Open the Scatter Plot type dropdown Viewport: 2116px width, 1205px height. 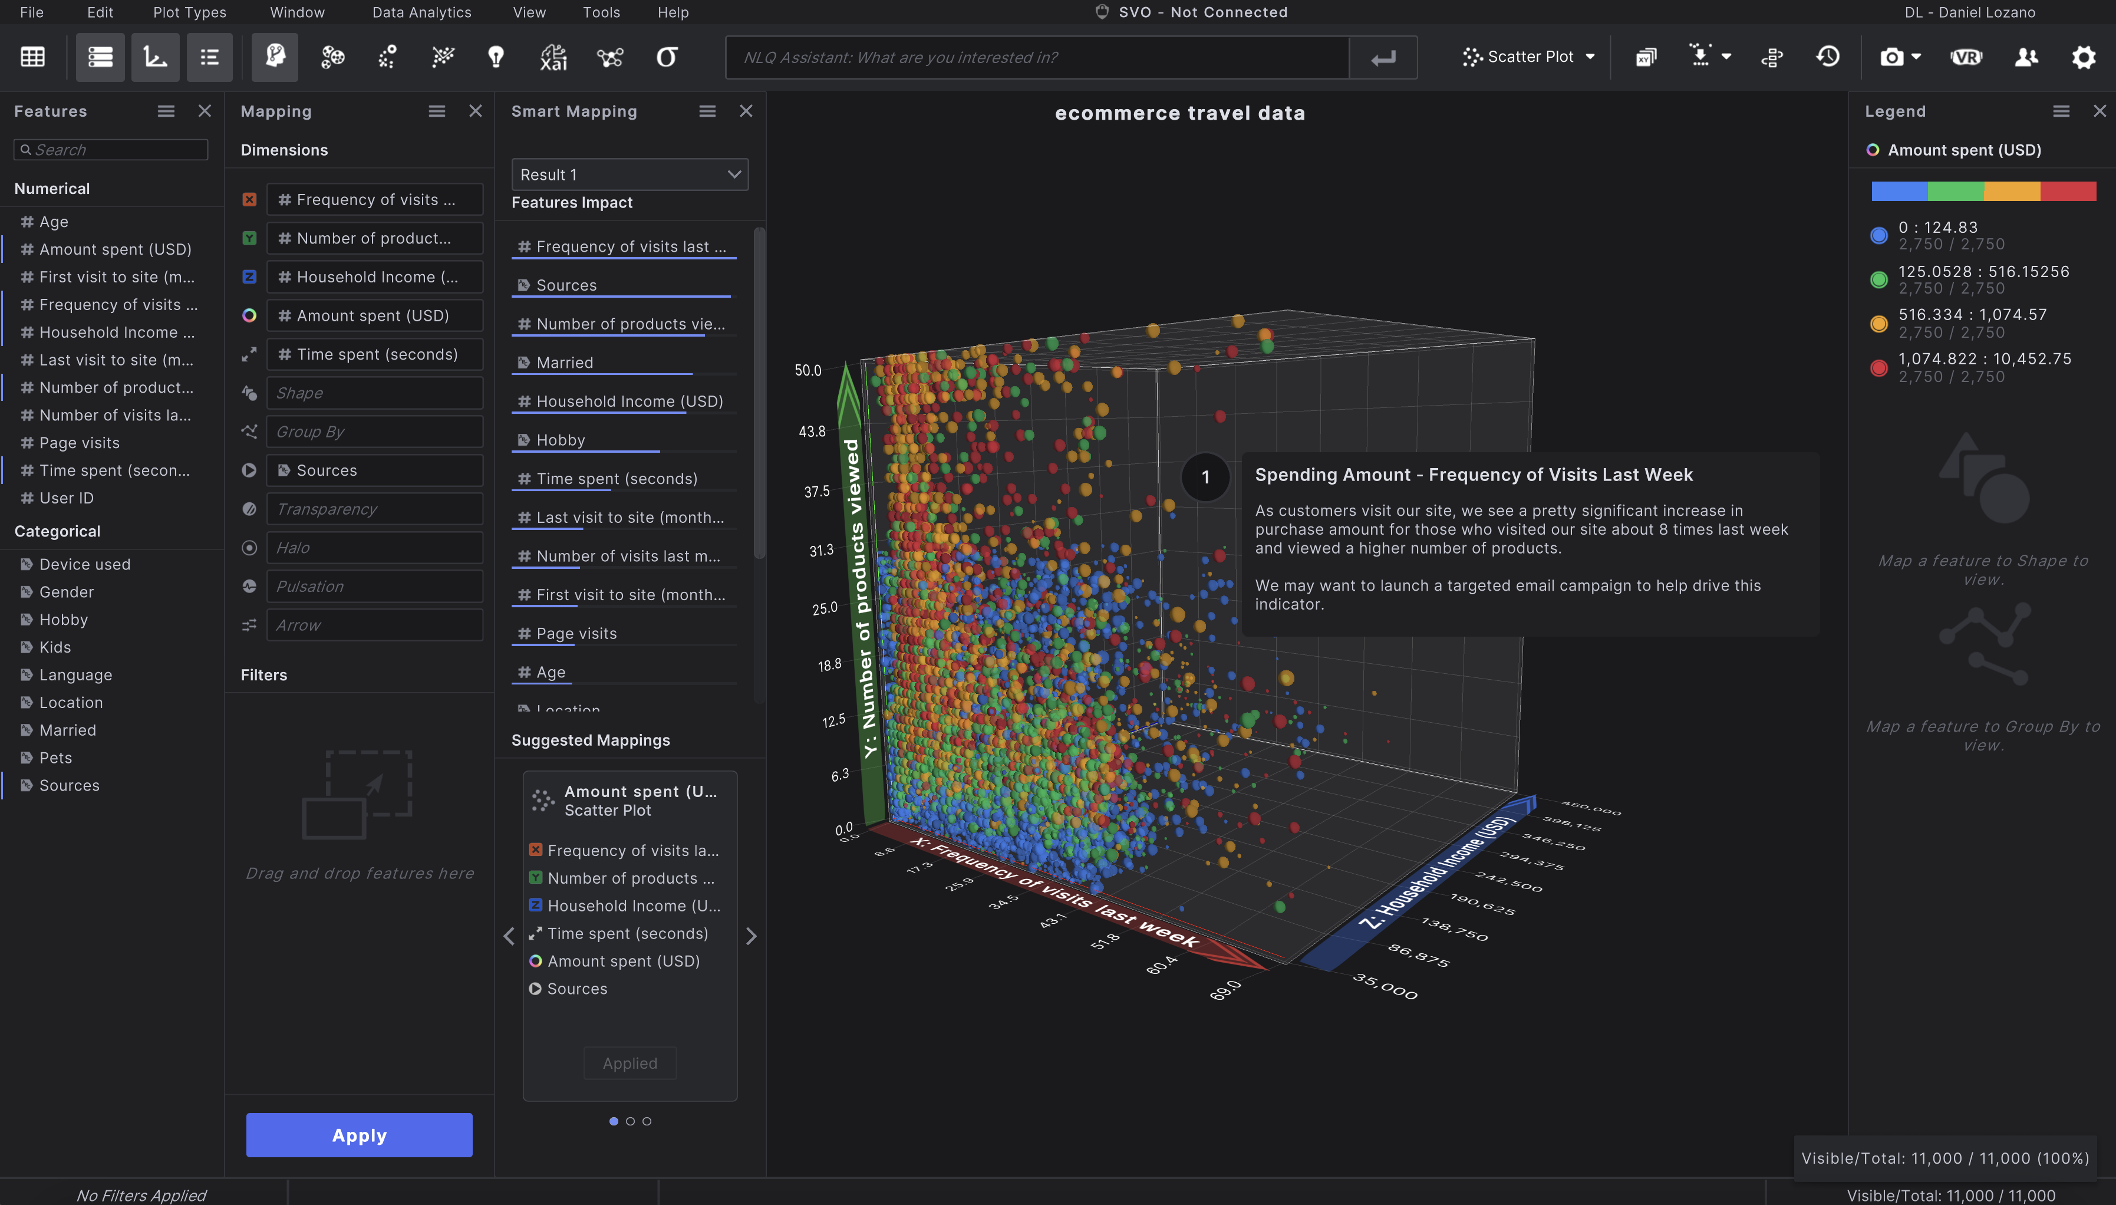coord(1529,56)
